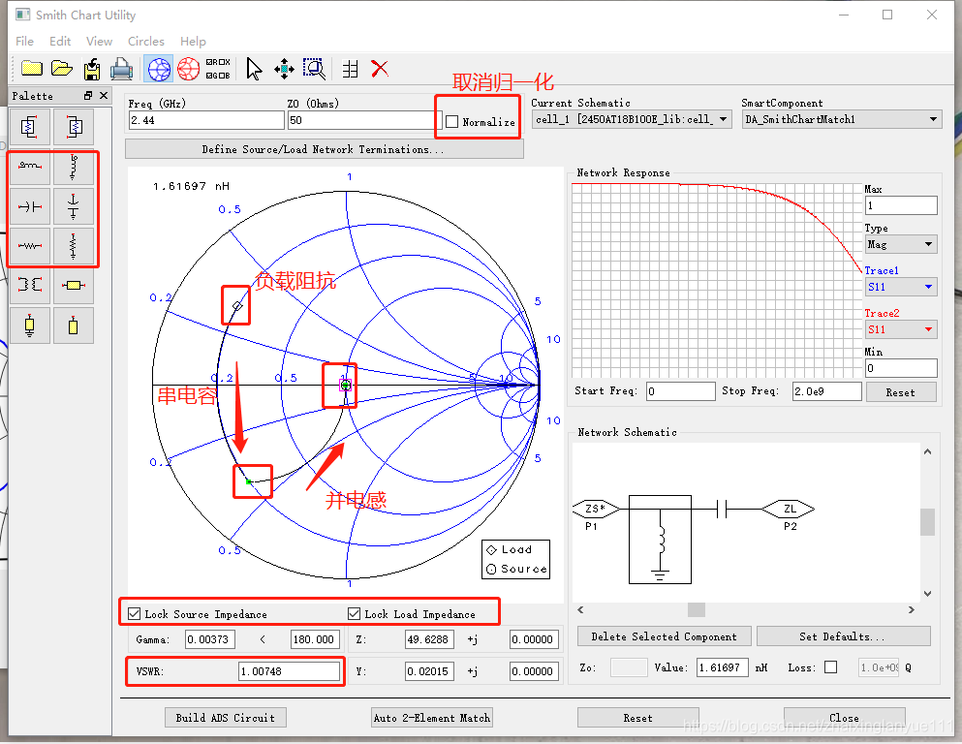The image size is (962, 744).
Task: Select the red admittance chart icon
Action: pyautogui.click(x=189, y=69)
